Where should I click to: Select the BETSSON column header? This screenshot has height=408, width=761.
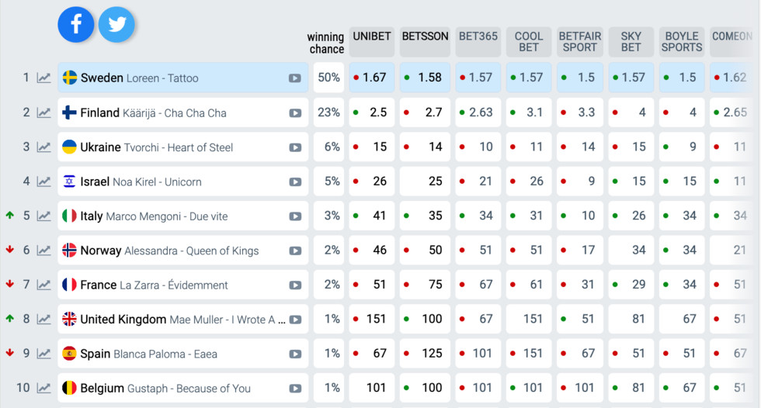click(x=425, y=36)
